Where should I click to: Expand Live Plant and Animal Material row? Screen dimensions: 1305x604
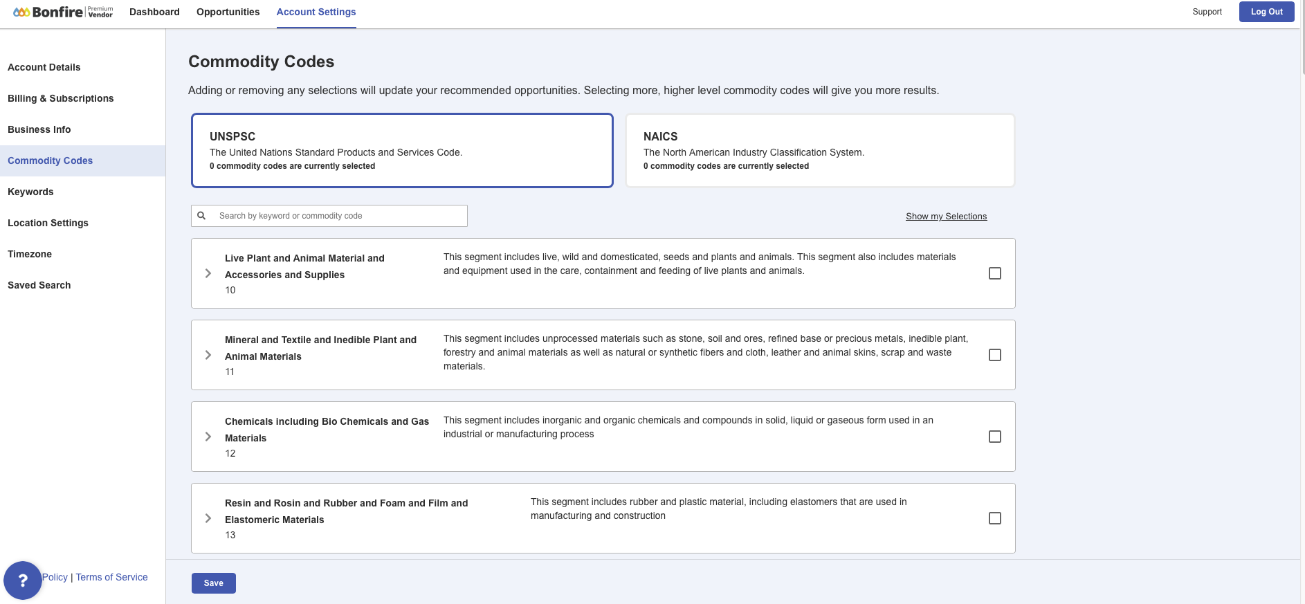(208, 273)
